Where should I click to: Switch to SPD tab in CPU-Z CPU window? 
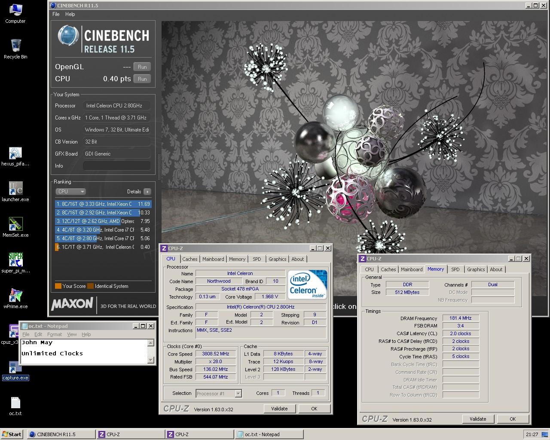[257, 259]
